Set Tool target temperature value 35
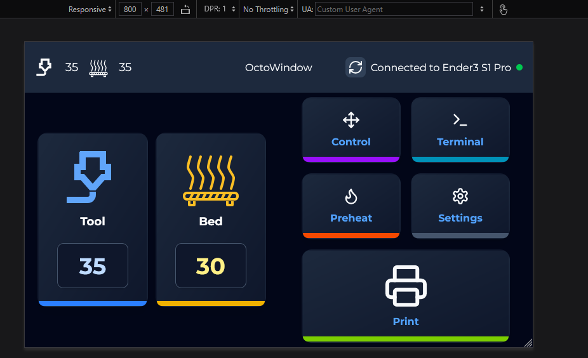The image size is (588, 358). (93, 266)
